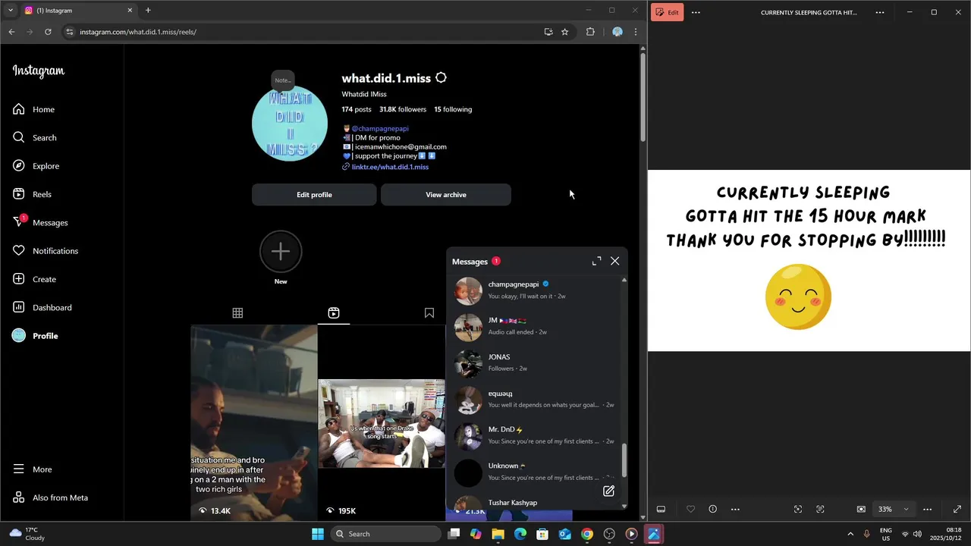Image resolution: width=971 pixels, height=546 pixels.
Task: Click the Note bubble above profile picture
Action: 283,80
